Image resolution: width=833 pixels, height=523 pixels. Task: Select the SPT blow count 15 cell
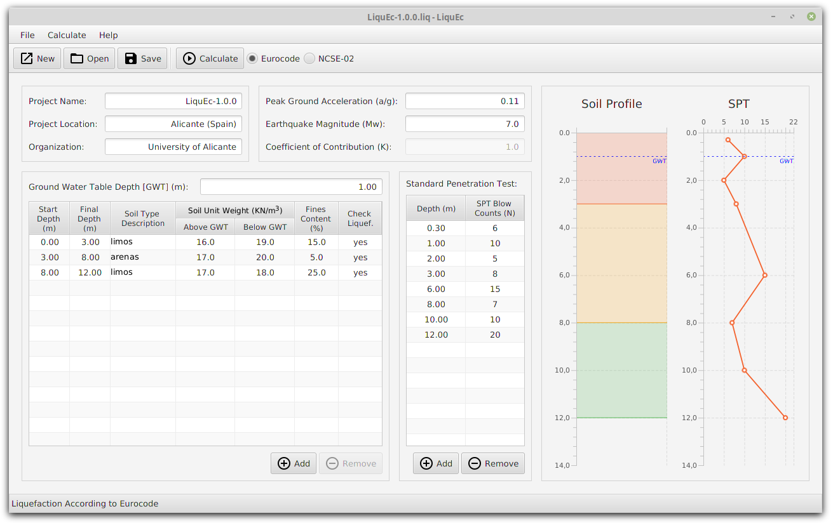pos(495,289)
